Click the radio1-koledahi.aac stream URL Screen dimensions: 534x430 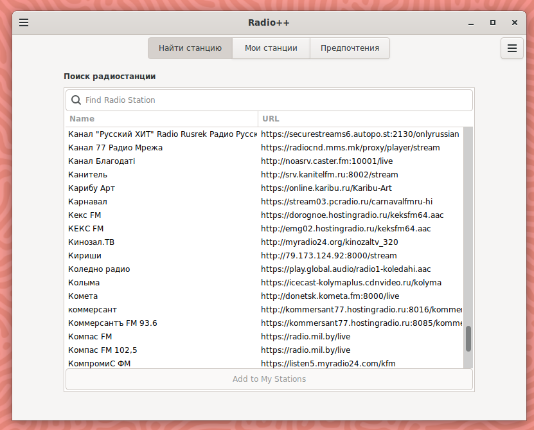(346, 269)
